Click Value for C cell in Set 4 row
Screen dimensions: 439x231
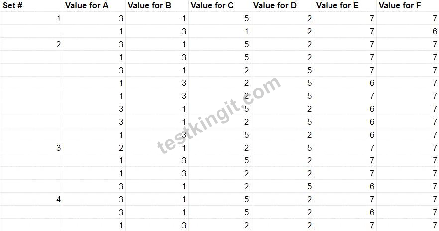coord(219,199)
